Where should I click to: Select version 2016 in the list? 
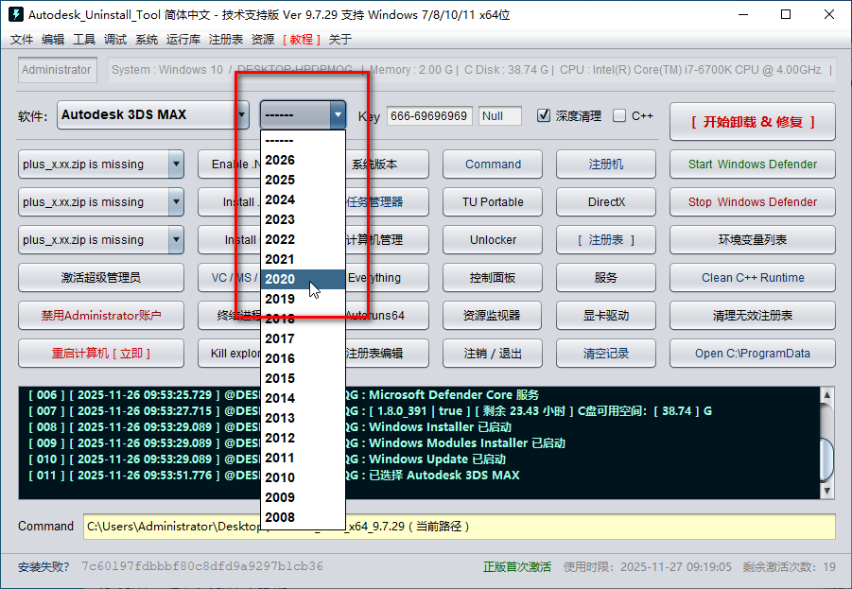point(303,358)
